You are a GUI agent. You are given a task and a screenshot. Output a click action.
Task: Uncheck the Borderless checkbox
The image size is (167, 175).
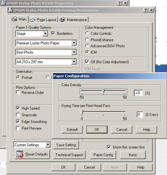point(53,33)
